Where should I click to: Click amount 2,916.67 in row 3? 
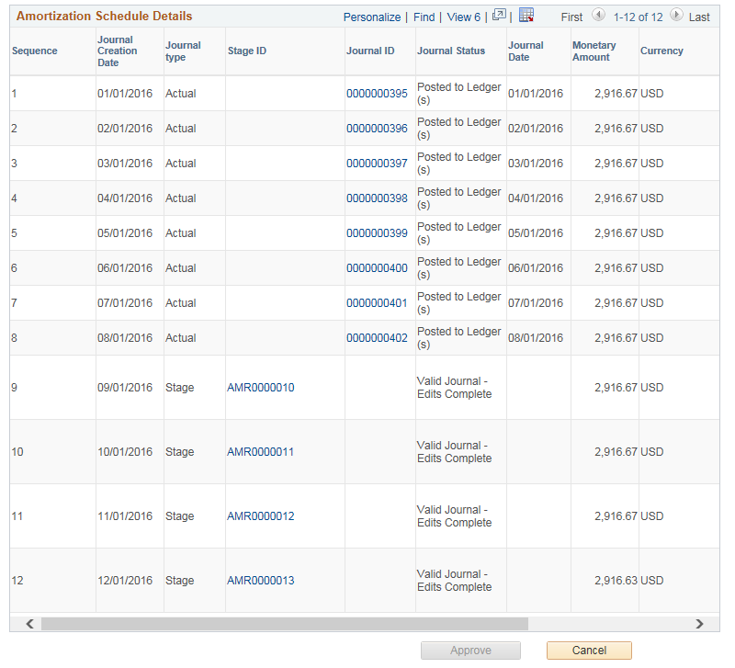coord(616,164)
